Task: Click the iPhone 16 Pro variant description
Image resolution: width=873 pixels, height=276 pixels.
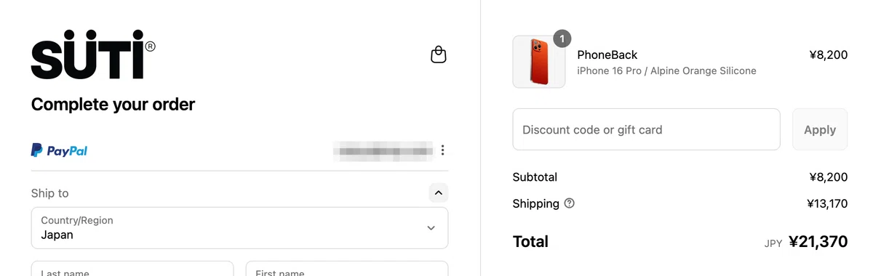Action: [666, 71]
